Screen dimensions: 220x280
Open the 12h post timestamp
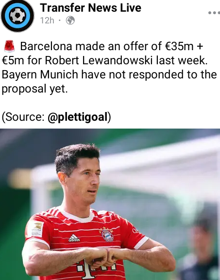pos(47,20)
